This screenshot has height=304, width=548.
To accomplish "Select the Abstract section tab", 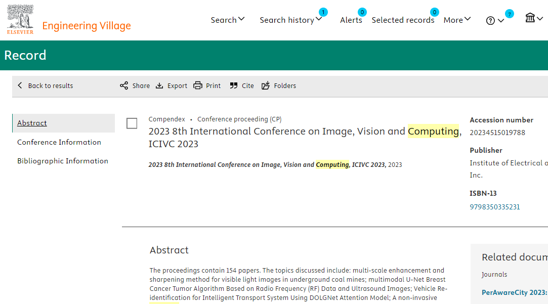I will click(63, 123).
